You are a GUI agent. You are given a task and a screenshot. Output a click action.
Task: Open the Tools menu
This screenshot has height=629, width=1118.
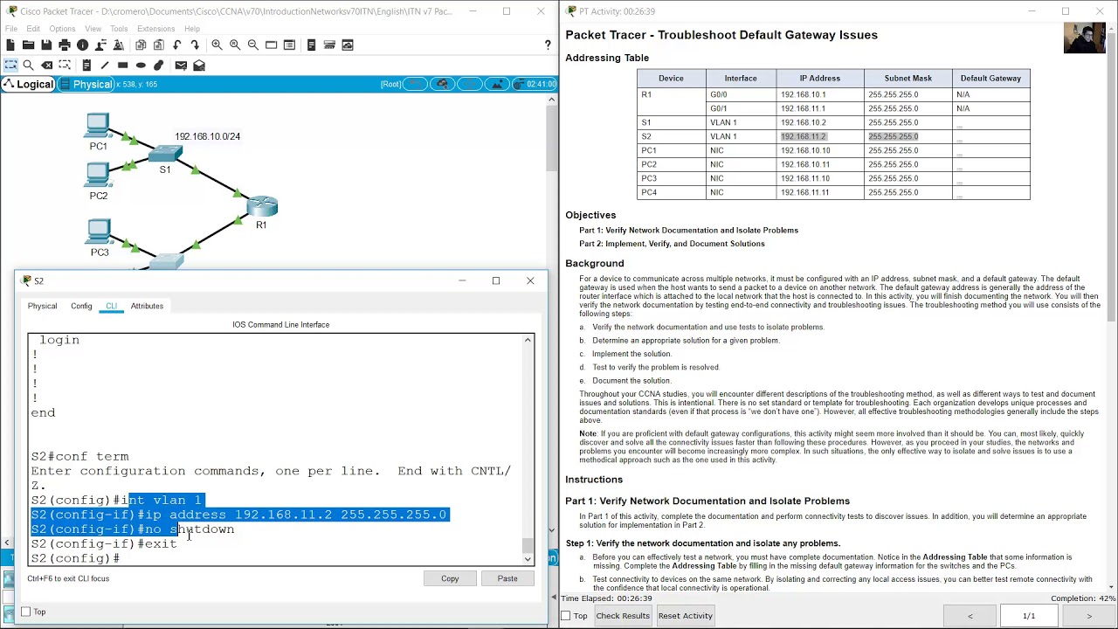[119, 29]
